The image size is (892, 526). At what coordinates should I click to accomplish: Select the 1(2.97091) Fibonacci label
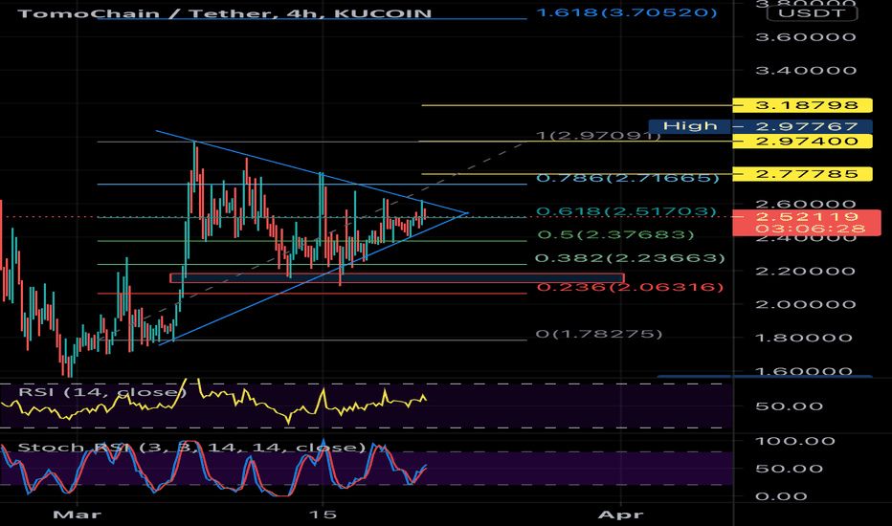tap(598, 136)
